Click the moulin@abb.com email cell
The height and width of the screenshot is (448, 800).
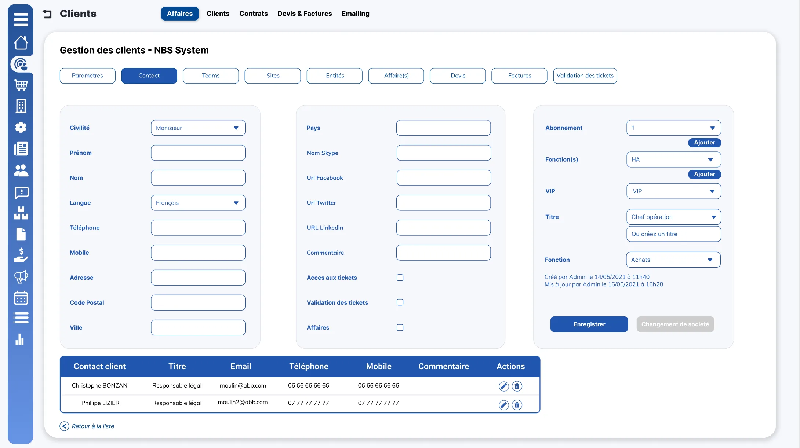[243, 385]
